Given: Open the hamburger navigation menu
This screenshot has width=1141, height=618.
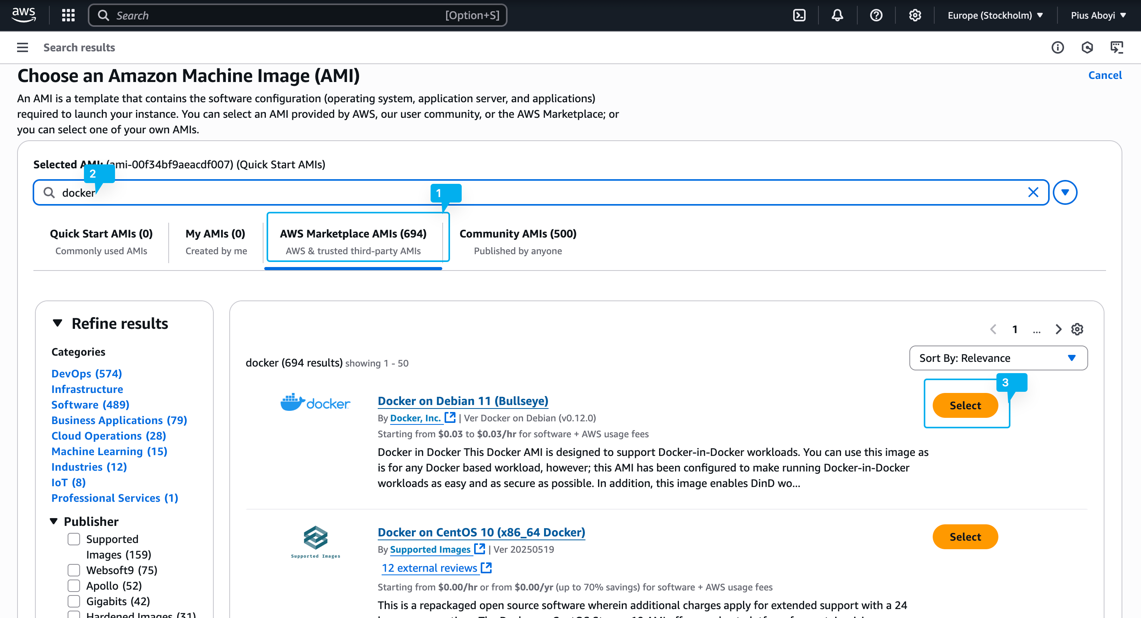Looking at the screenshot, I should tap(23, 47).
